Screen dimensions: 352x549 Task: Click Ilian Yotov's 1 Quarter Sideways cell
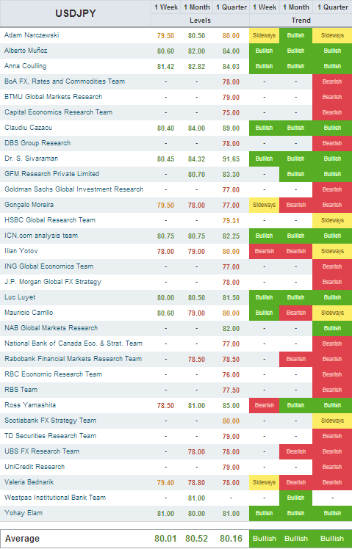(332, 252)
